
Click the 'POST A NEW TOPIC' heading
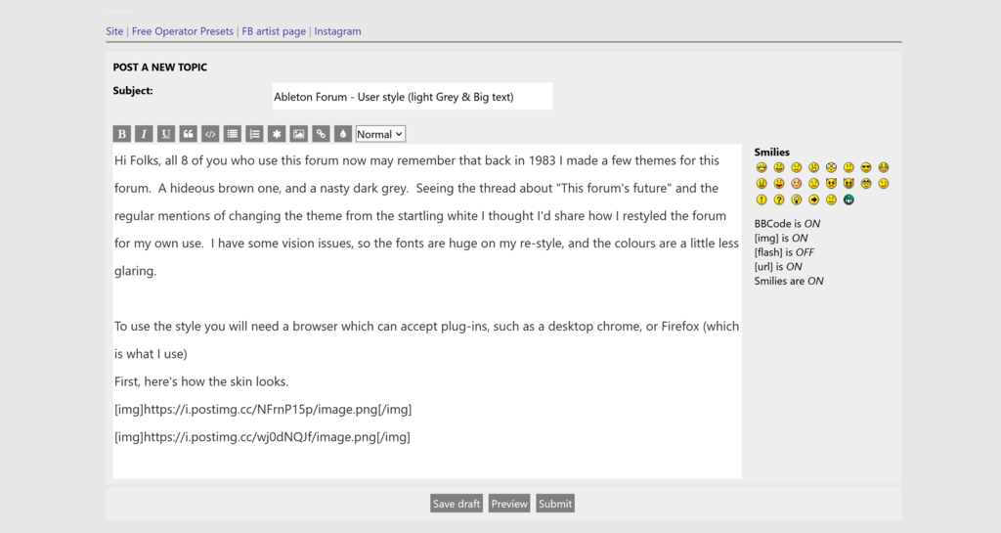click(x=160, y=67)
